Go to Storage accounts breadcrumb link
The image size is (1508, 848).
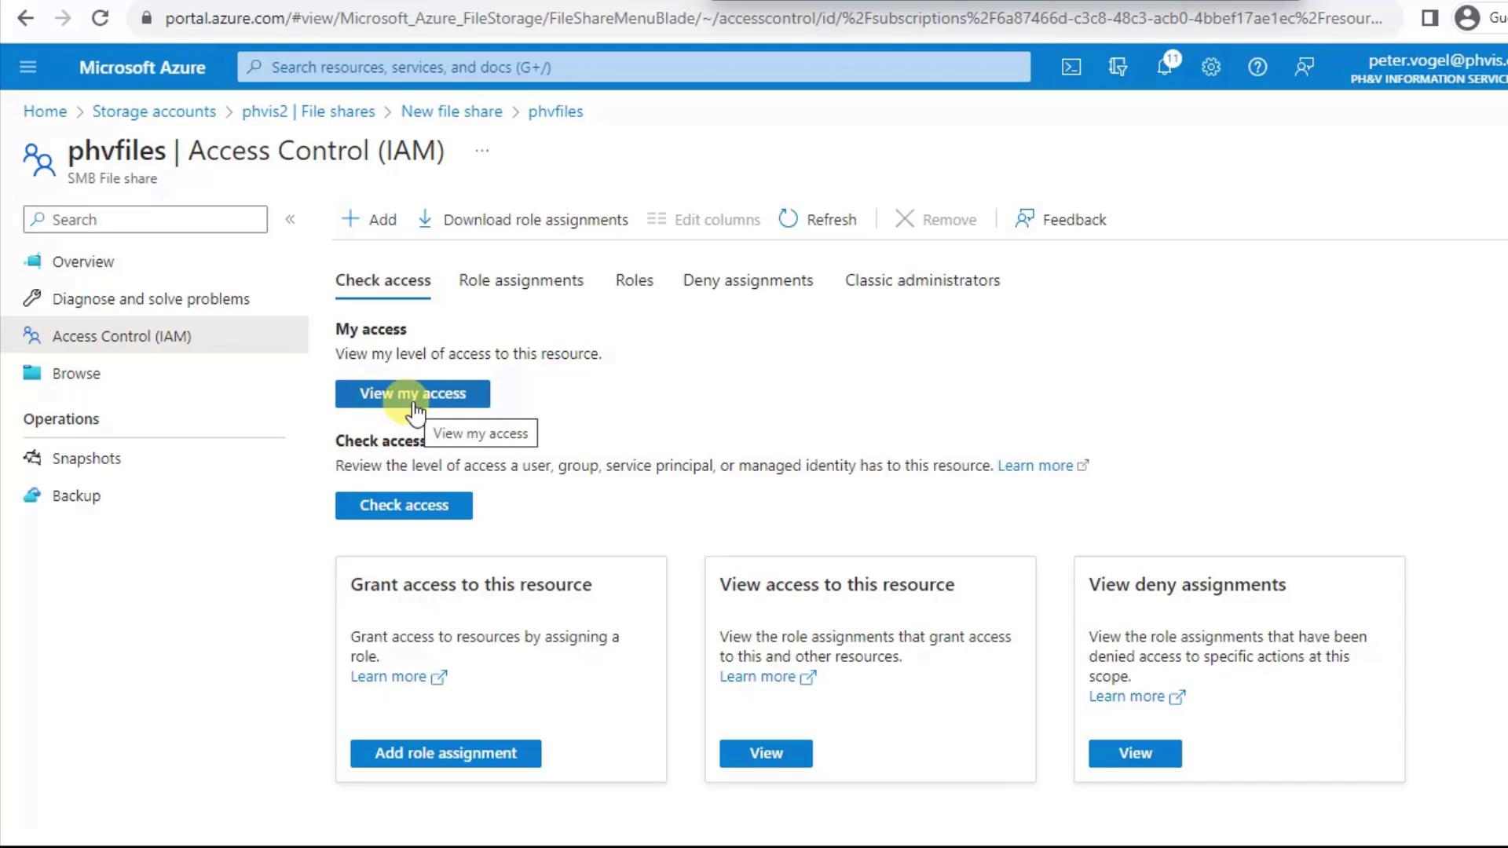(154, 111)
